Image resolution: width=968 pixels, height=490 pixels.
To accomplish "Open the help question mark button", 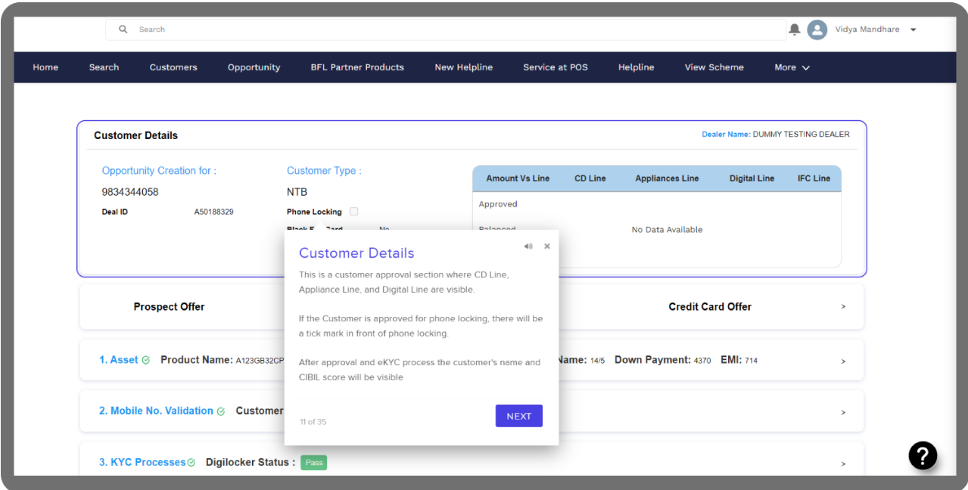I will (x=923, y=455).
